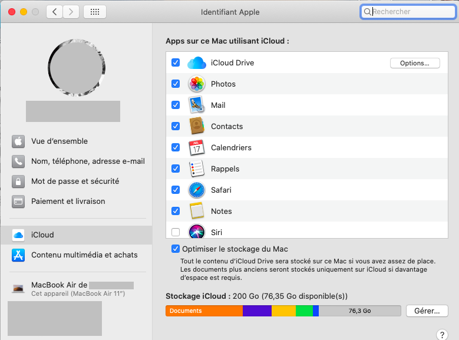Select Mot de passe et sécurité
The image size is (459, 340).
[x=75, y=181]
